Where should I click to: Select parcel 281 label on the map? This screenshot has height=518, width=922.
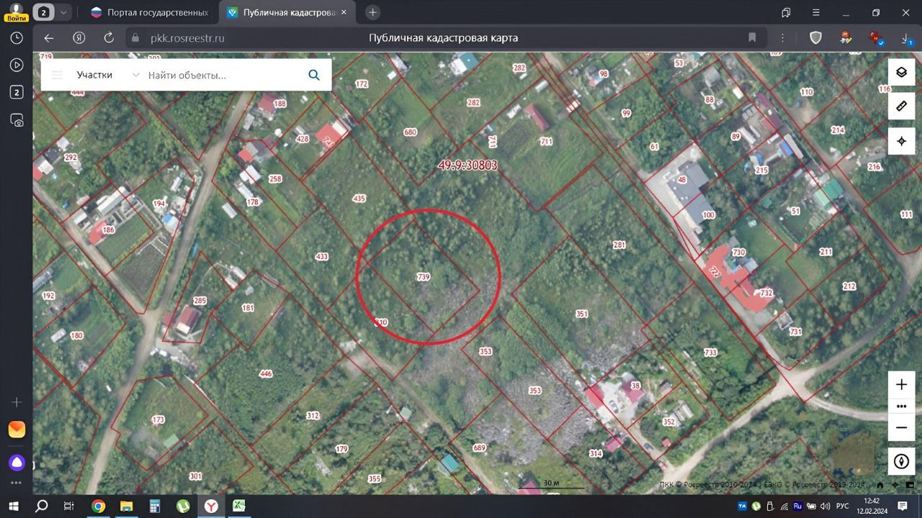pos(619,245)
